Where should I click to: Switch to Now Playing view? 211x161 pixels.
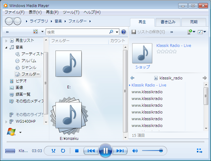tap(199, 151)
